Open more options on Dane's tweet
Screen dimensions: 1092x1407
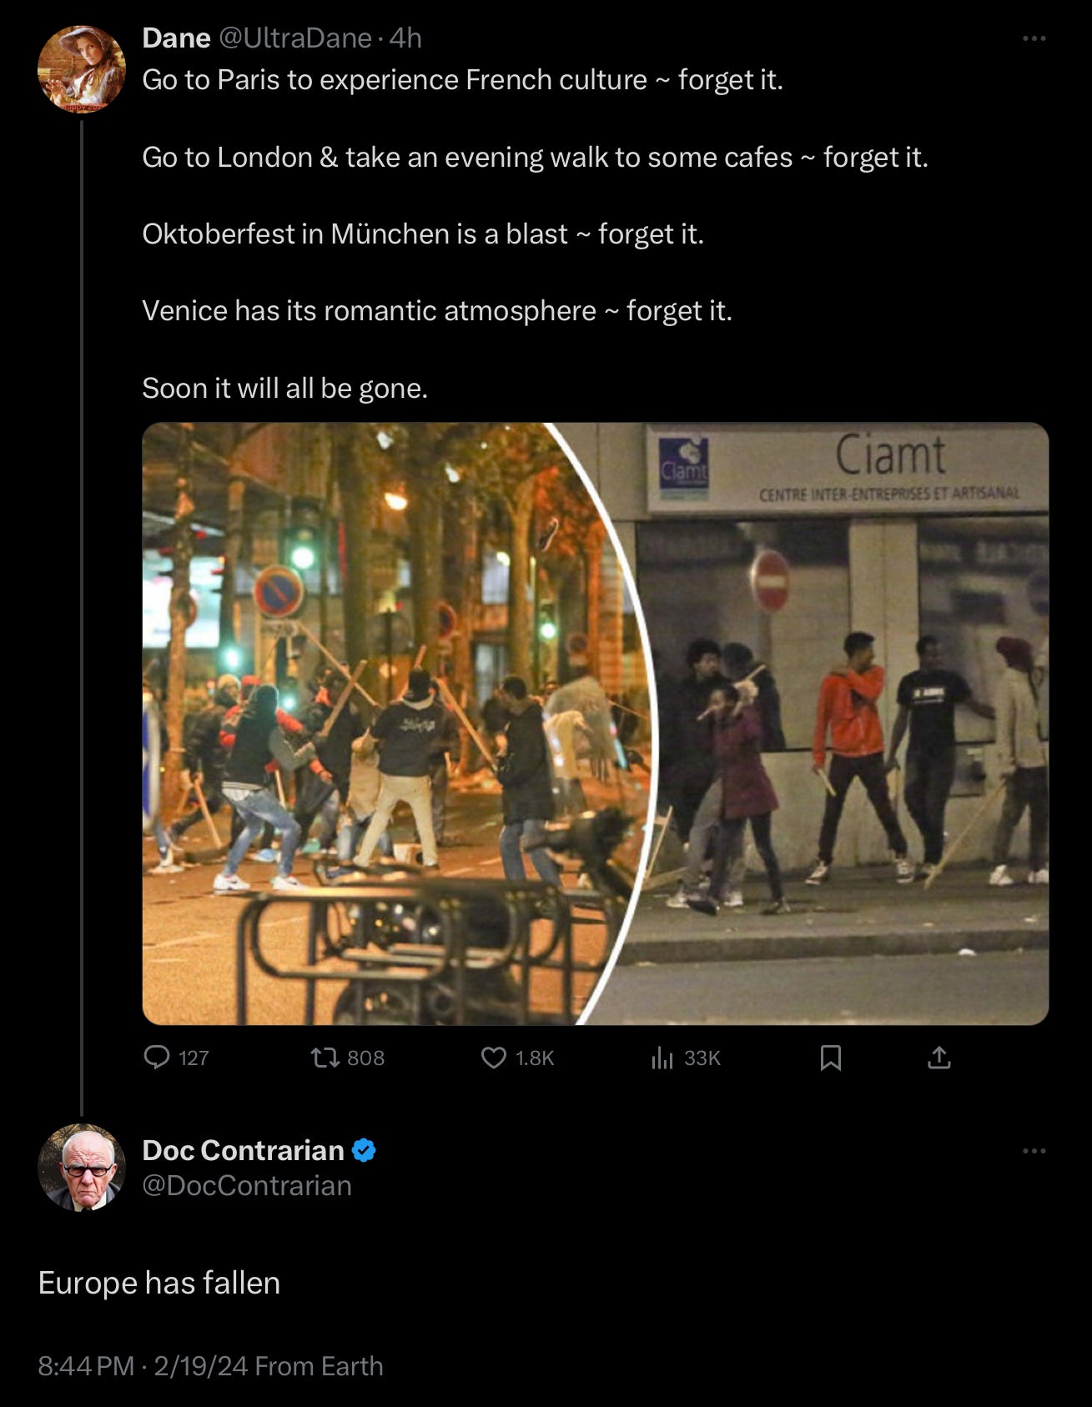tap(1034, 38)
